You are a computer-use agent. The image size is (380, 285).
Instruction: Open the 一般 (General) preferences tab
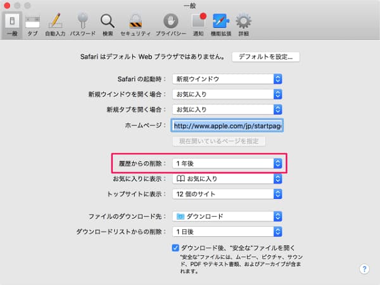pyautogui.click(x=12, y=25)
